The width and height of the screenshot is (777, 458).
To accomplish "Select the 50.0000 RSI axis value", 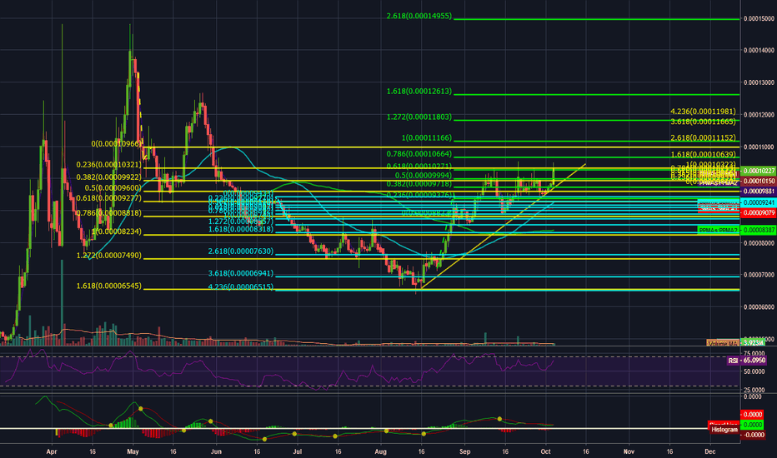I will (754, 371).
